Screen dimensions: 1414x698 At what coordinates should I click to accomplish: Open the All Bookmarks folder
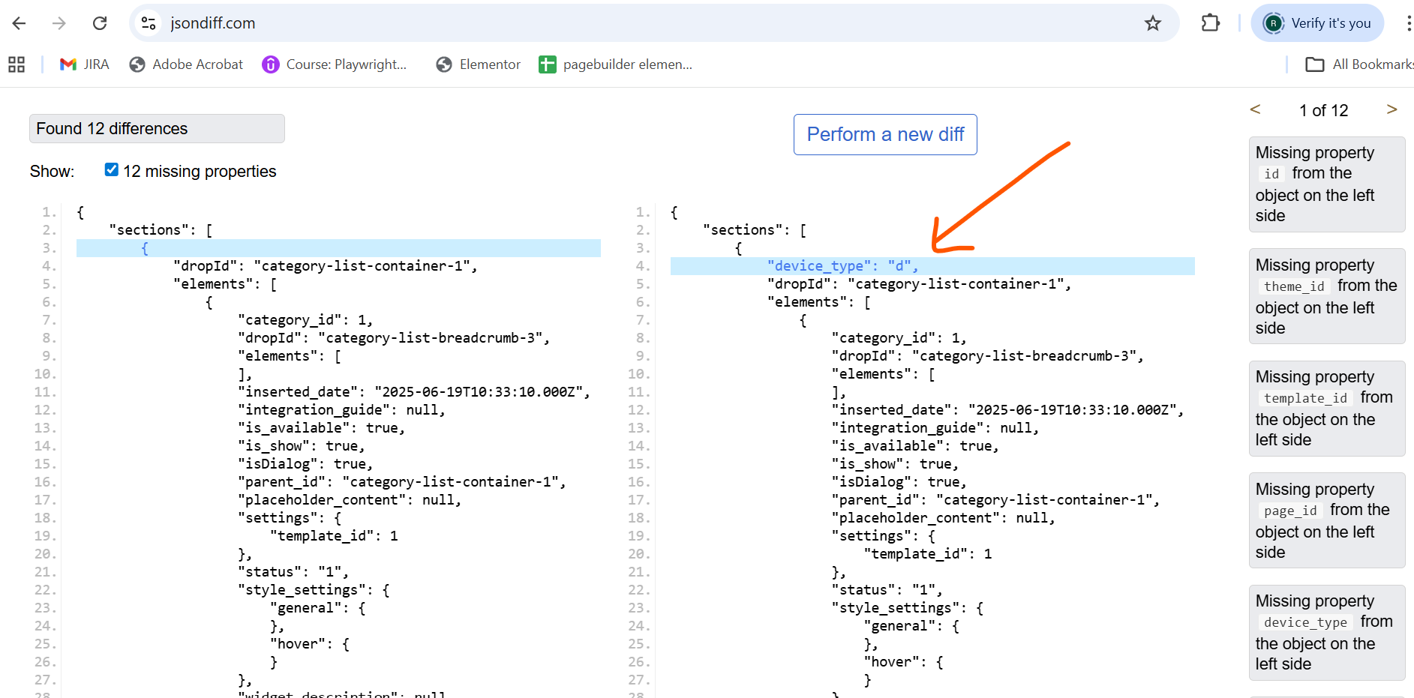[1358, 64]
